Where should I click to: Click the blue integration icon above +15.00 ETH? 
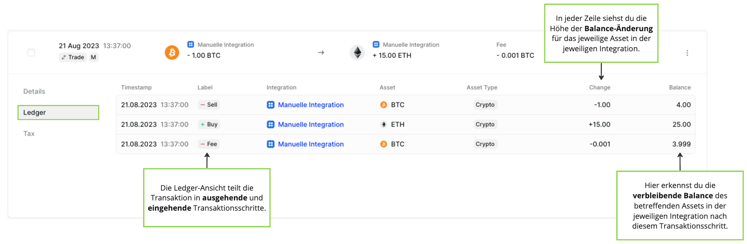pos(376,44)
